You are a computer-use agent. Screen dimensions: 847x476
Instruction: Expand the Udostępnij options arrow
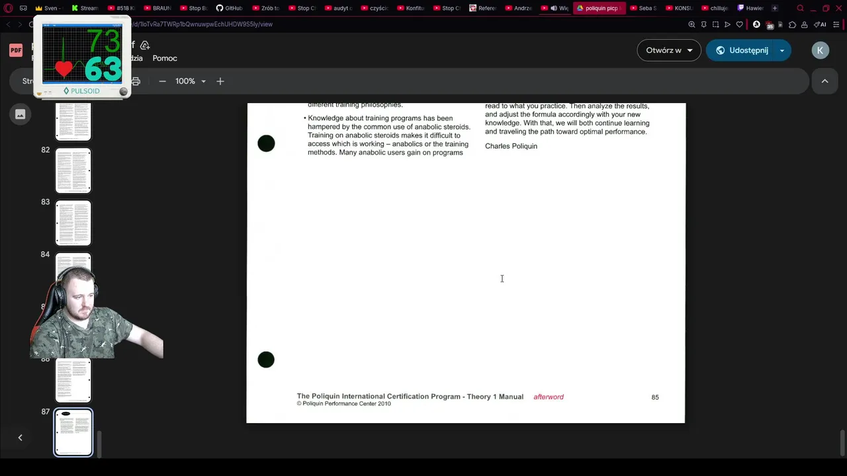(x=782, y=50)
